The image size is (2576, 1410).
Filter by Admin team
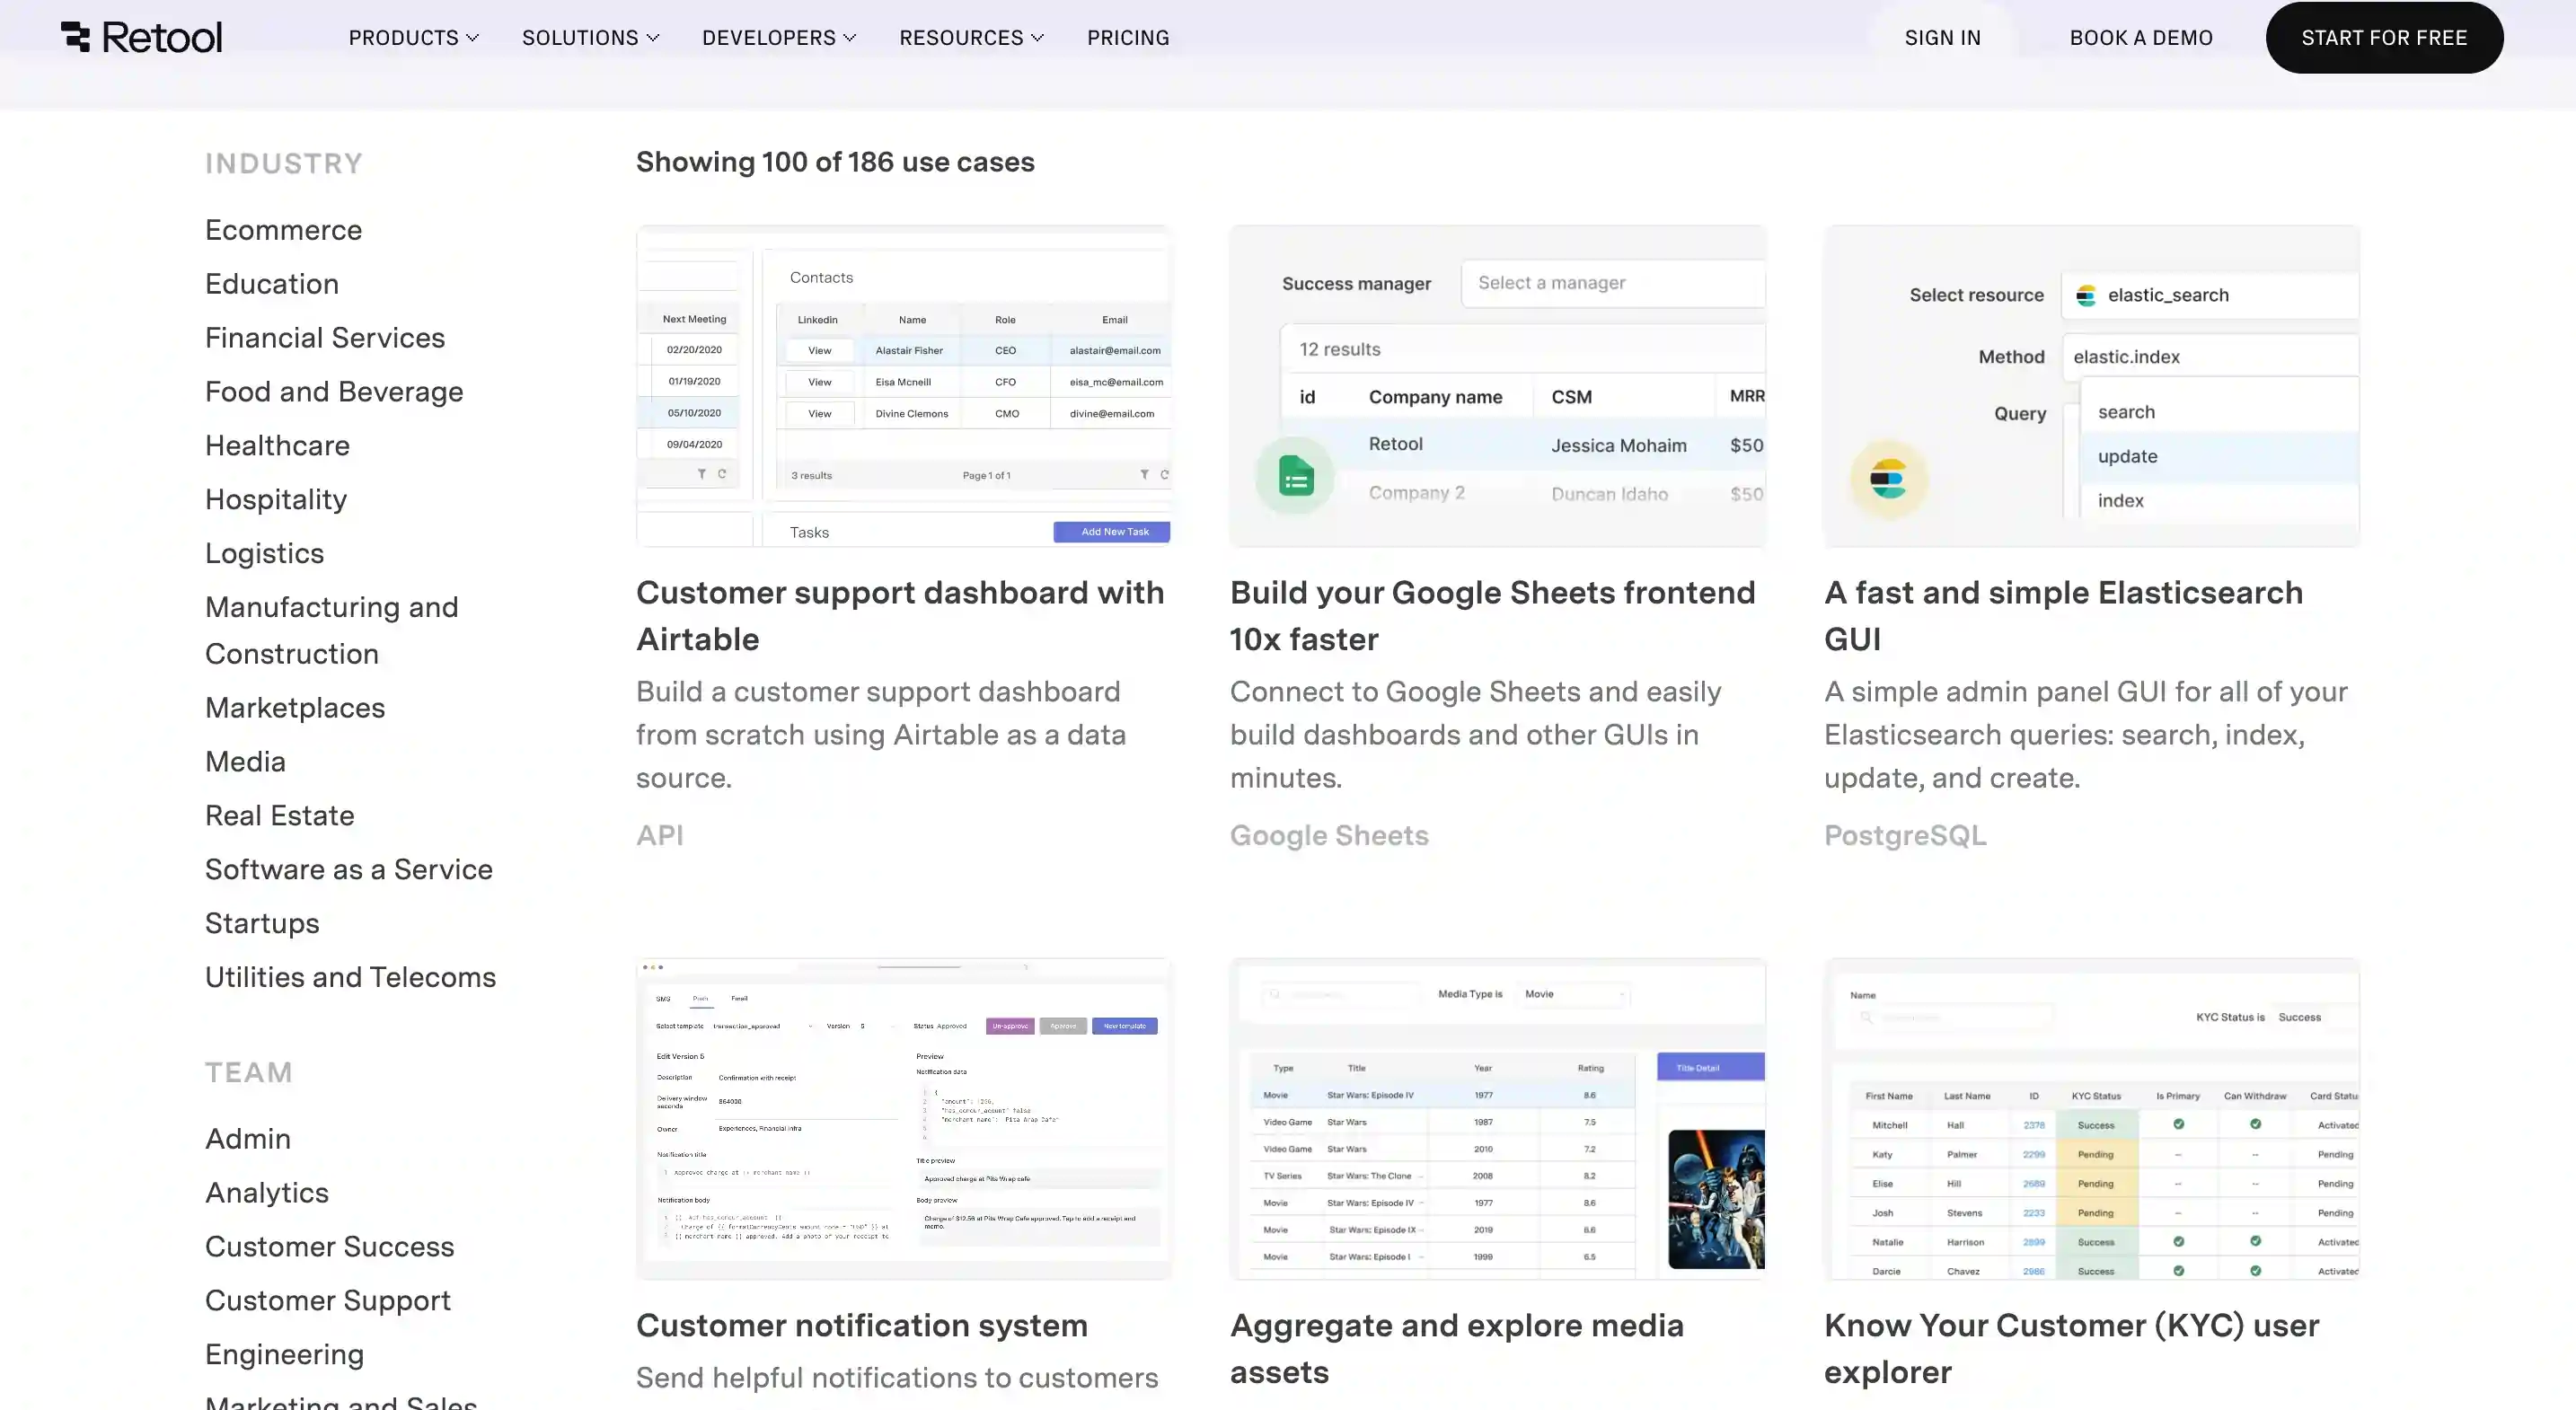(248, 1139)
